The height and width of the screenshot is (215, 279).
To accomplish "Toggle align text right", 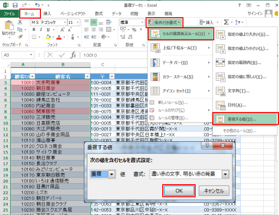I will (x=101, y=29).
